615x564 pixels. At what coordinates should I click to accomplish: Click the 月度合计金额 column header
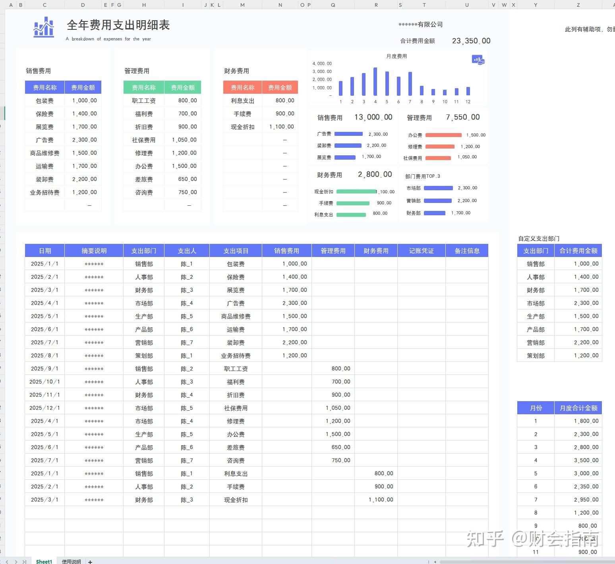click(578, 408)
